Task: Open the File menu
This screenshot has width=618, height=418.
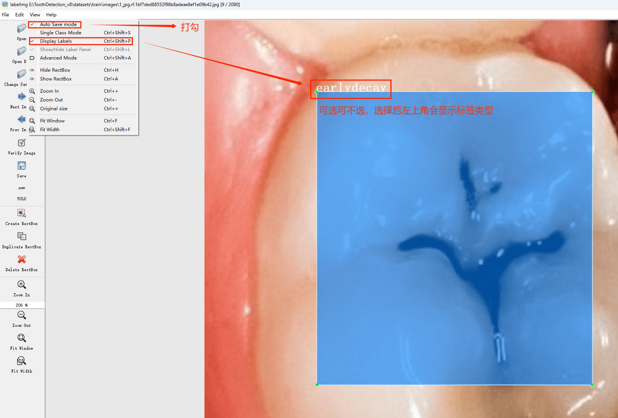Action: pos(5,15)
